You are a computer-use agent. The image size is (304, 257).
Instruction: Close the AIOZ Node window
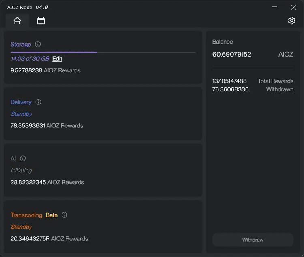point(293,7)
